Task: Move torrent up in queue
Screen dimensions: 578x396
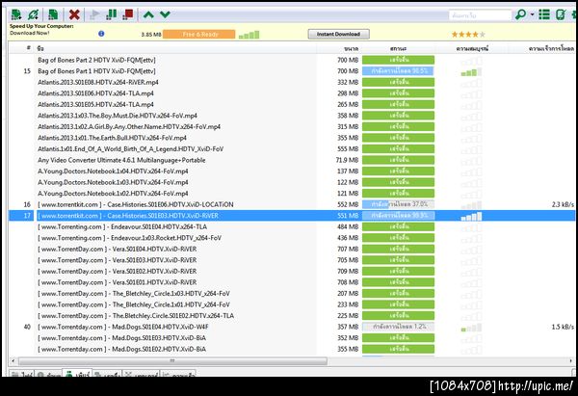Action: coord(148,14)
